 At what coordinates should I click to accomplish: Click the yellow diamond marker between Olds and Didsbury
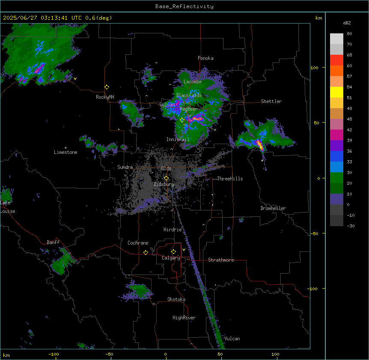[166, 178]
